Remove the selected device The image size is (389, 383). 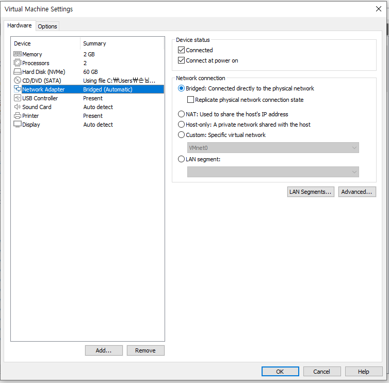tap(145, 350)
